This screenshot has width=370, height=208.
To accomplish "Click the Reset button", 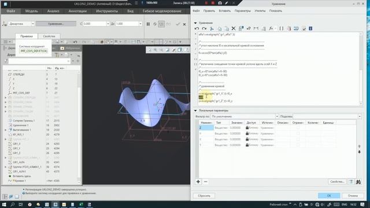I will click(x=204, y=196).
